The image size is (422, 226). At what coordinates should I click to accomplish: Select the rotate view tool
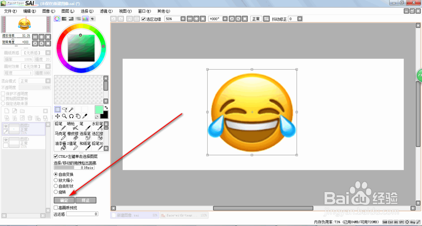71,116
